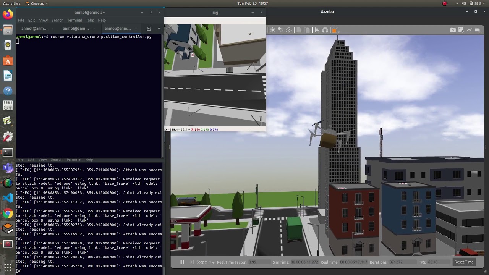The width and height of the screenshot is (489, 275).
Task: Show Applications grid in the dock
Action: (8, 267)
